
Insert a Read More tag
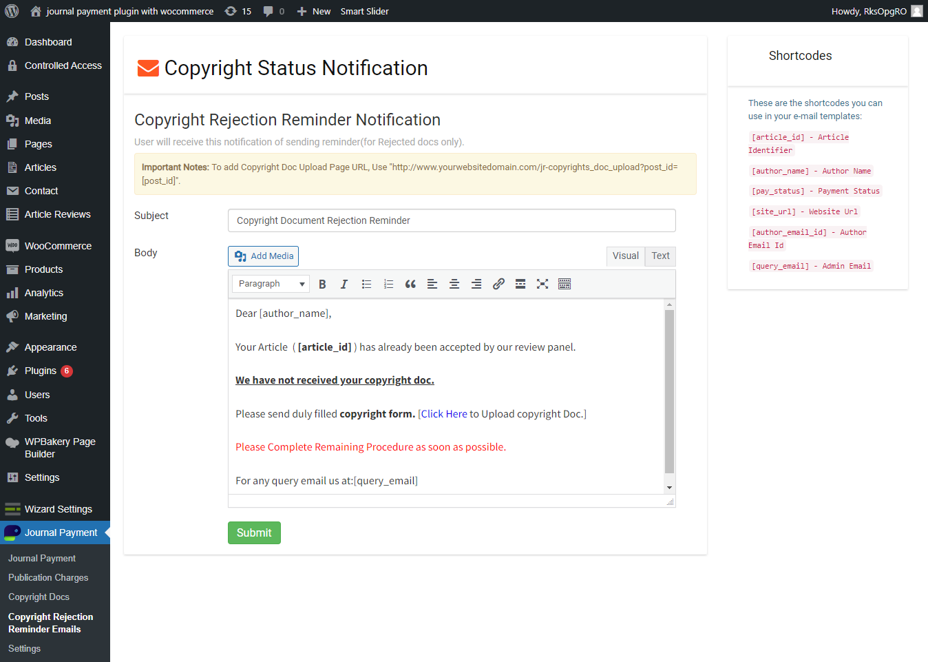[520, 284]
